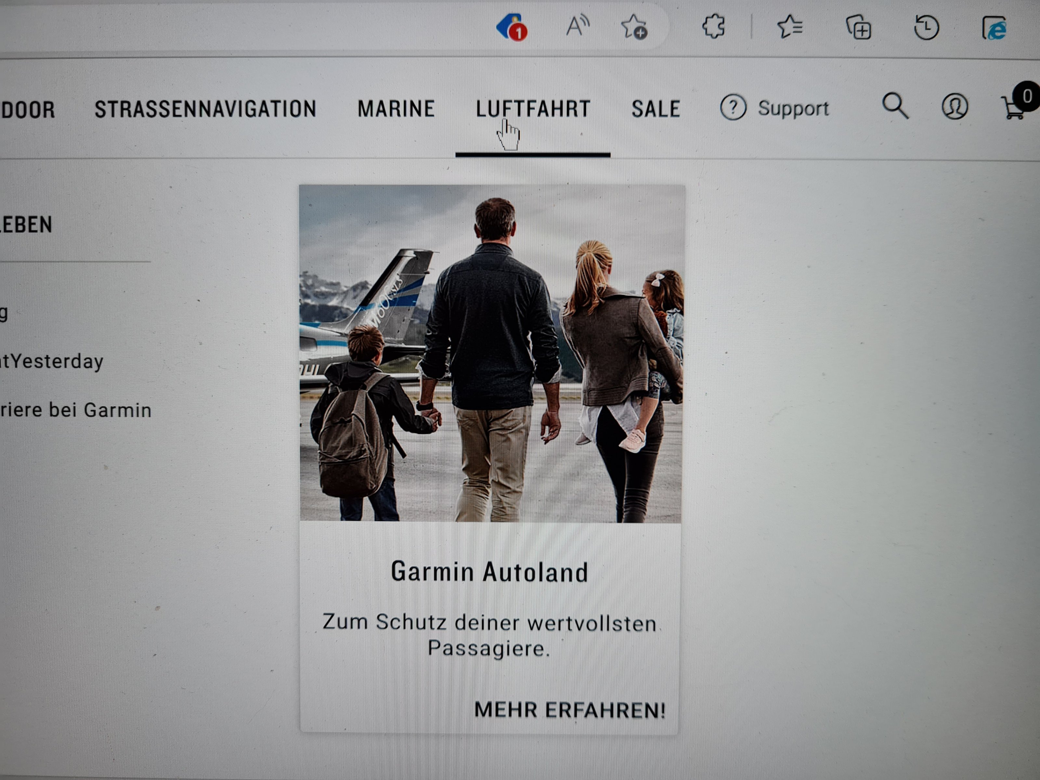Click the Garmin Autoland family photo
The width and height of the screenshot is (1040, 780).
click(x=491, y=353)
